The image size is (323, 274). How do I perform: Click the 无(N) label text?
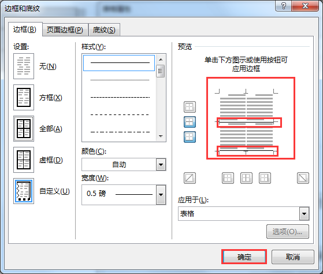(48, 66)
